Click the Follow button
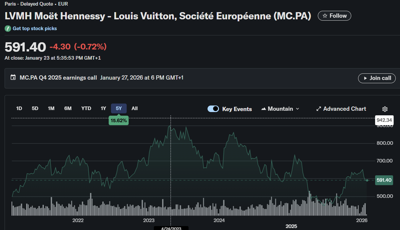400x230 pixels. click(334, 15)
